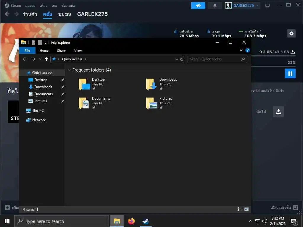Open the ช่วยเหลือ menu in Steam
303x227 pixels.
[x=68, y=5]
